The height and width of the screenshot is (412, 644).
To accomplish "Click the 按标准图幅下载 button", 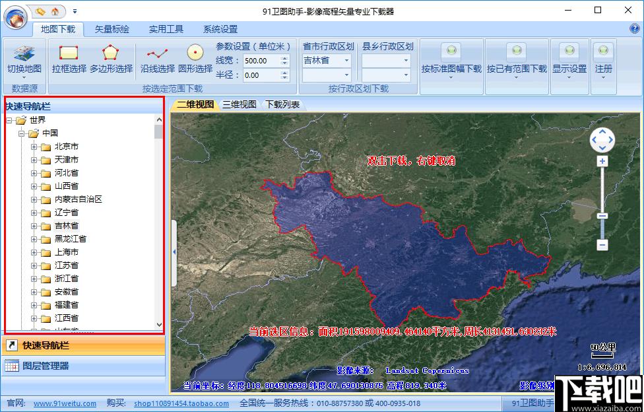I will 451,61.
